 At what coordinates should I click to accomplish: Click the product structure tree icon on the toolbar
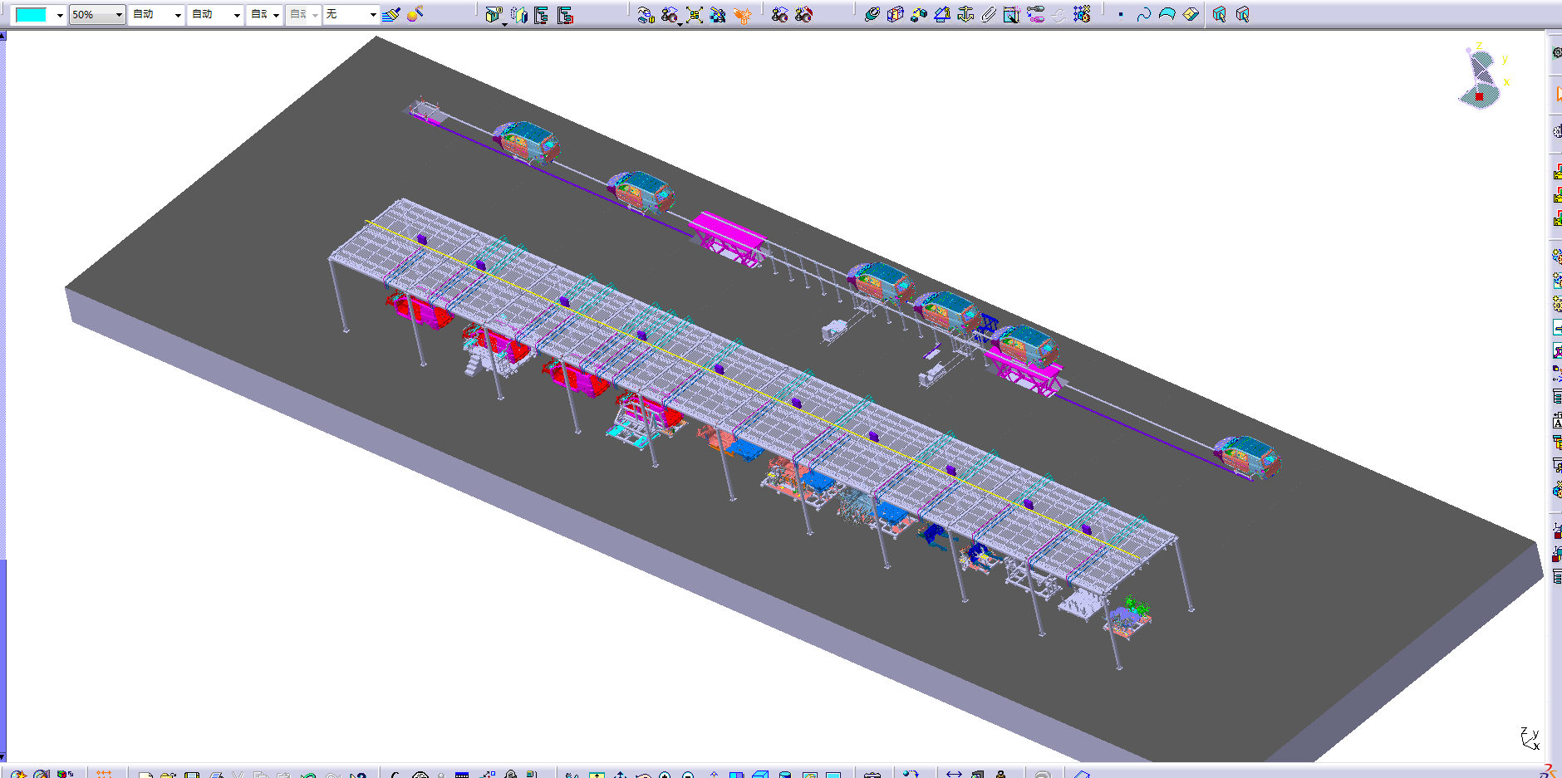click(542, 14)
